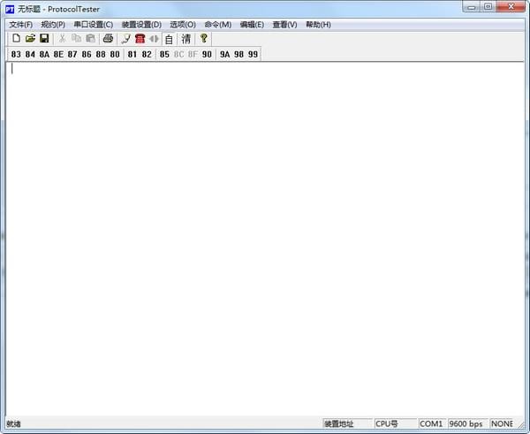Send command 86 from the toolbar
This screenshot has width=530, height=434.
tap(87, 54)
